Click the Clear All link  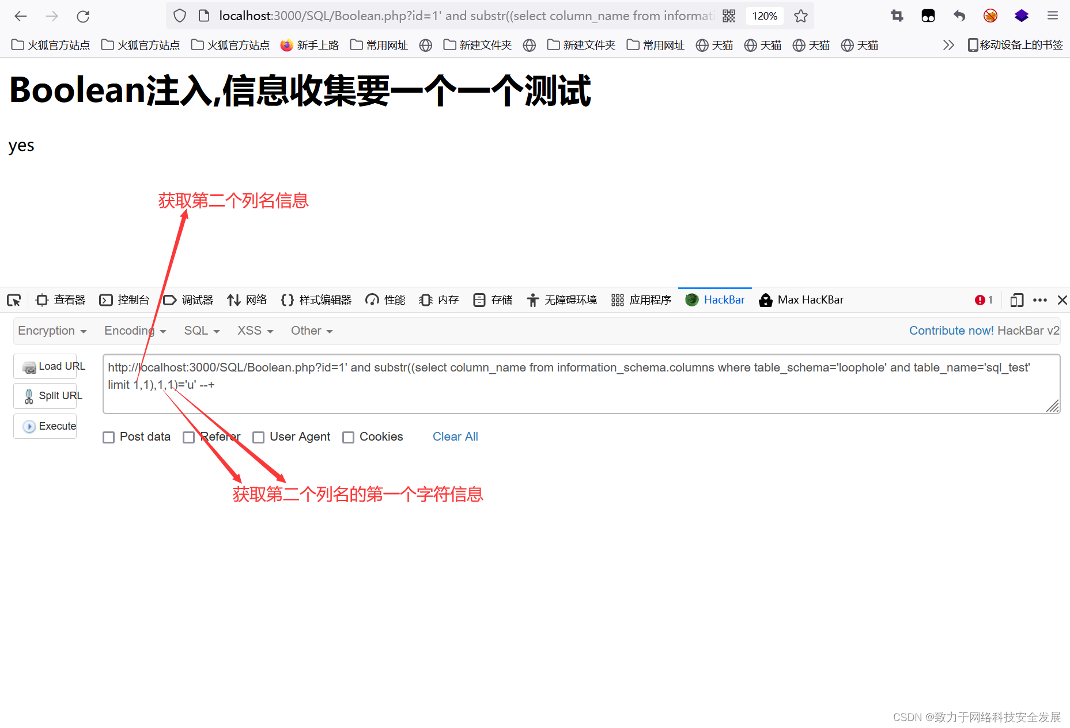pyautogui.click(x=455, y=437)
